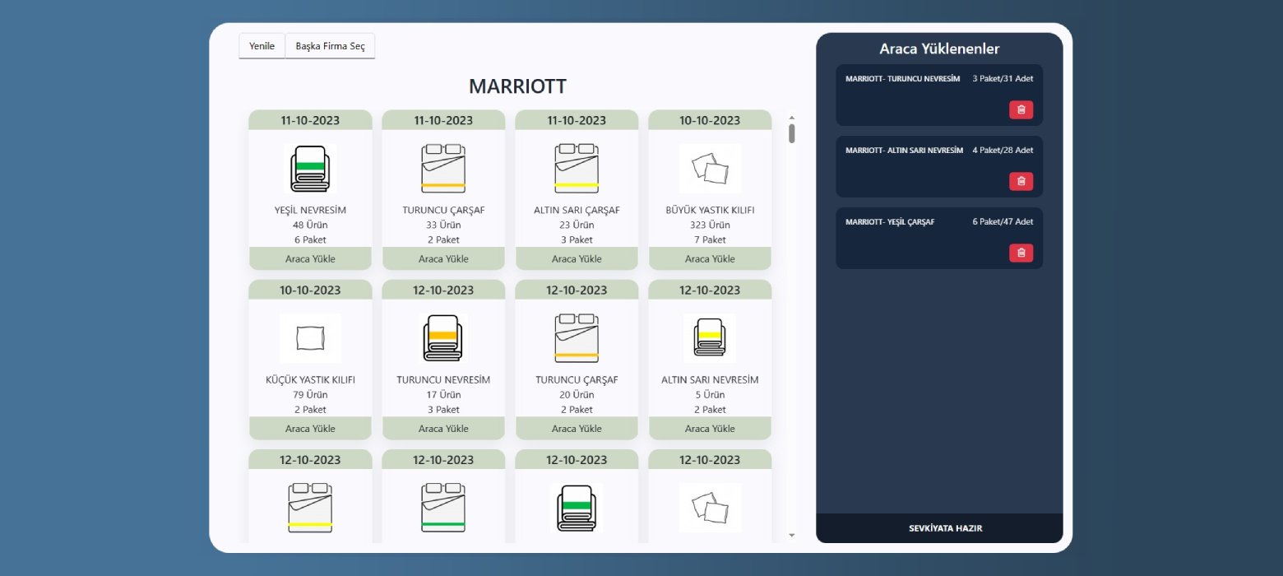Click Araca Yükle on the TURUNCU ÇARŞAF 20 Ürün card
Screen dimensions: 1283x576
tap(577, 429)
